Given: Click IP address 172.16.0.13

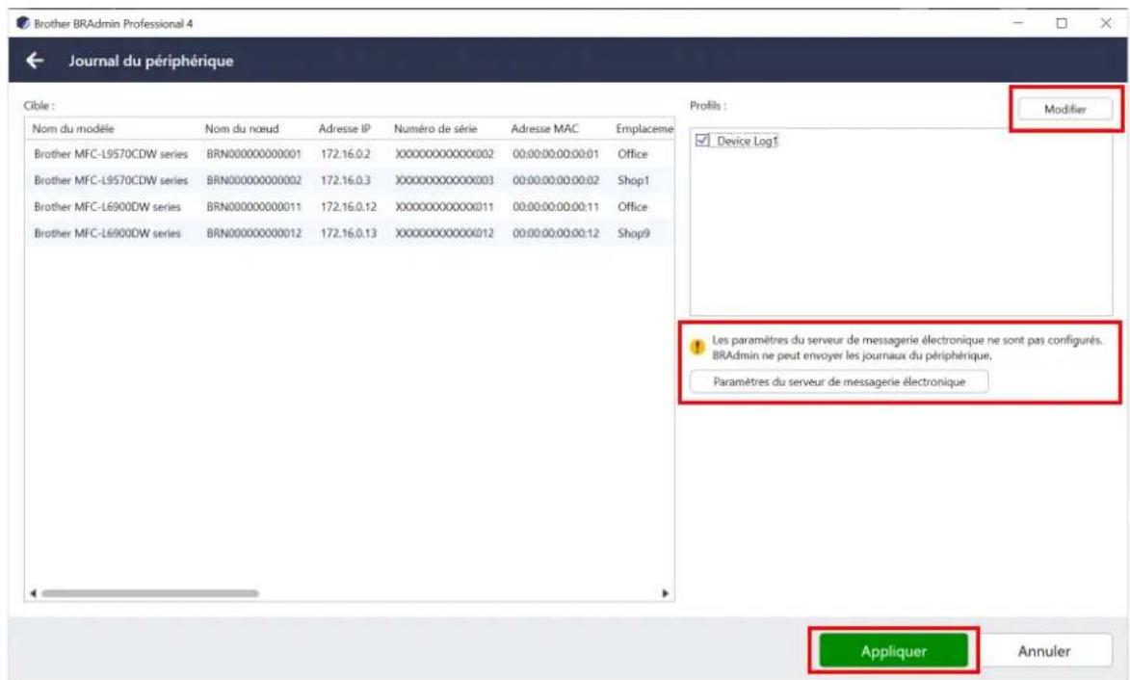Looking at the screenshot, I should (x=348, y=233).
